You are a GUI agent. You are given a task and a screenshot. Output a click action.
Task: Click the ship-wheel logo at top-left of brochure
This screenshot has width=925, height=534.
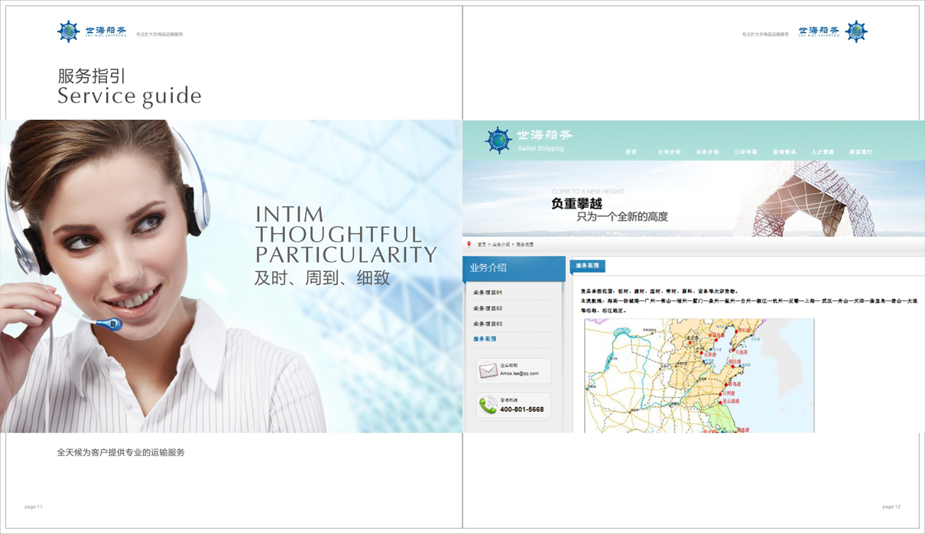click(69, 32)
